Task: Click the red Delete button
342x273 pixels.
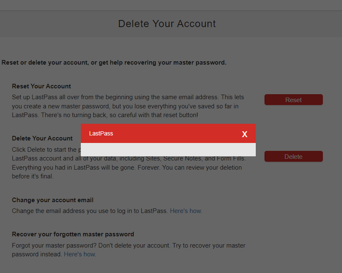Action: [x=294, y=156]
